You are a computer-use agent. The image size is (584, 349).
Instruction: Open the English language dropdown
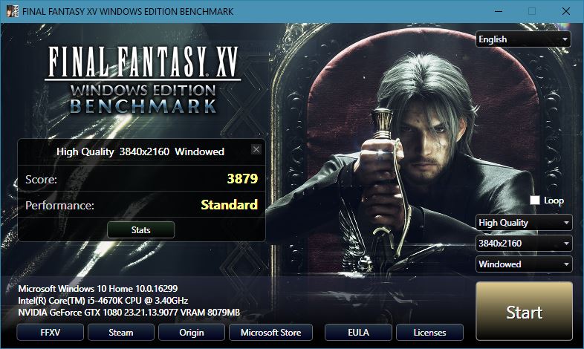[523, 39]
